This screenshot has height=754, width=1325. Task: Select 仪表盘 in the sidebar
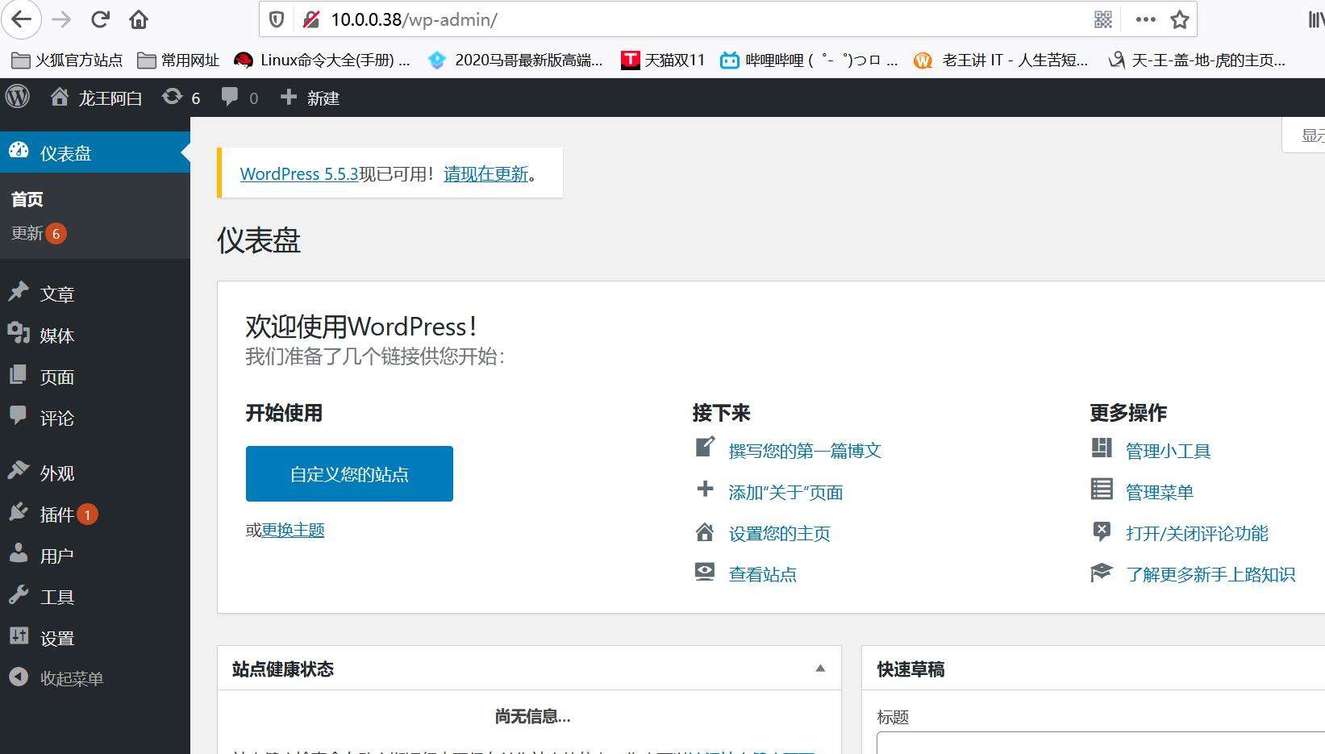95,152
